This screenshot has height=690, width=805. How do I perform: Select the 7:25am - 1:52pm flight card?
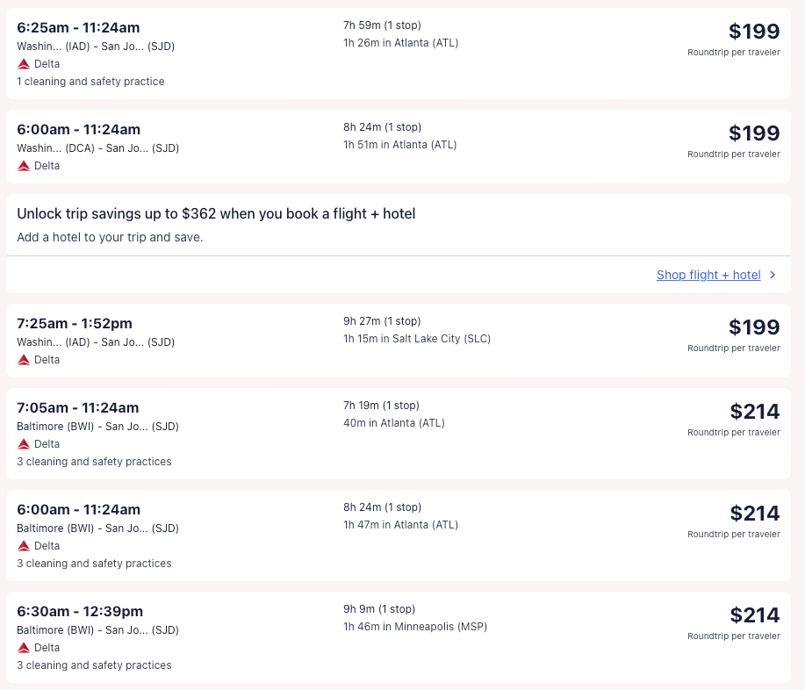(x=75, y=324)
